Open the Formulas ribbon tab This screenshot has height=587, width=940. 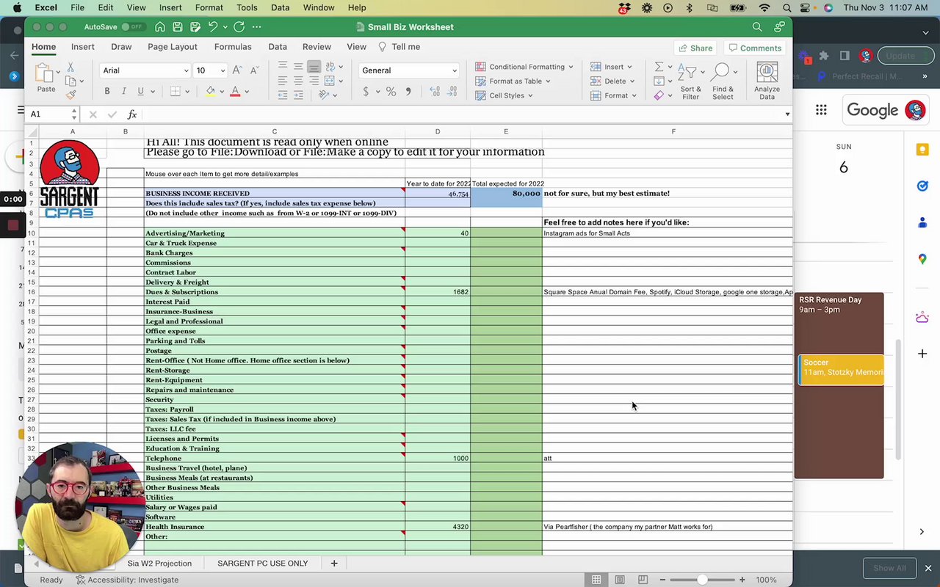[233, 47]
